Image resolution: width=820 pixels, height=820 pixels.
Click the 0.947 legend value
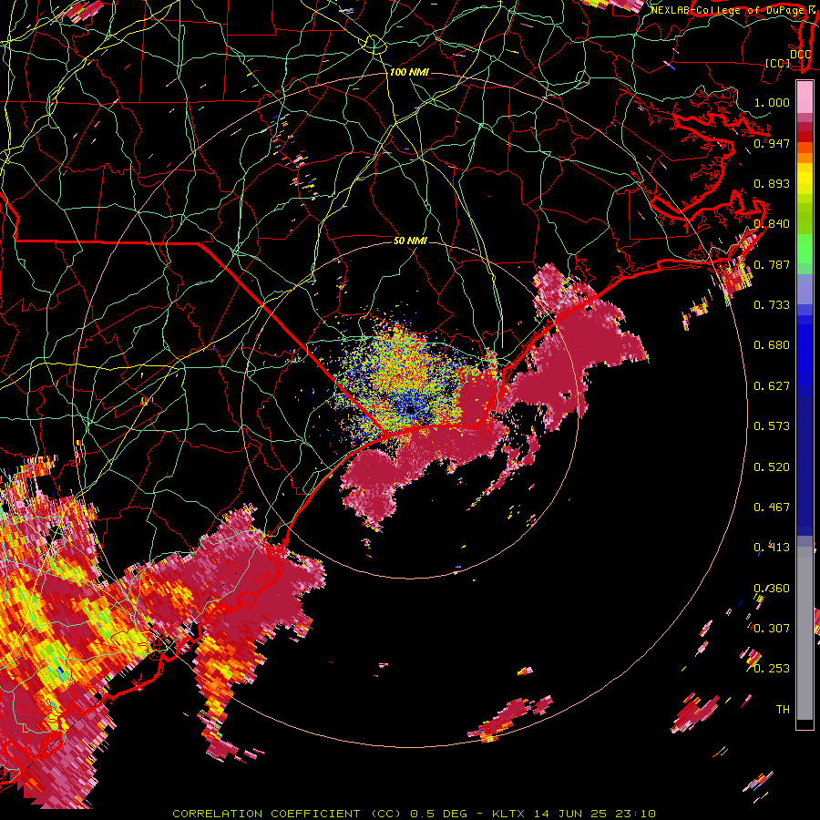click(772, 143)
